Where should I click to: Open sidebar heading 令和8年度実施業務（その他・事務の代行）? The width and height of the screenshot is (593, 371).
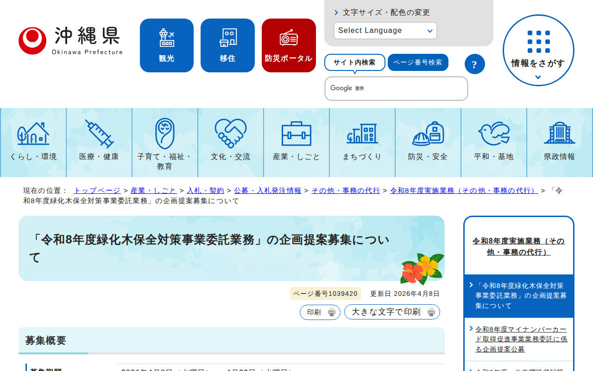click(x=519, y=247)
